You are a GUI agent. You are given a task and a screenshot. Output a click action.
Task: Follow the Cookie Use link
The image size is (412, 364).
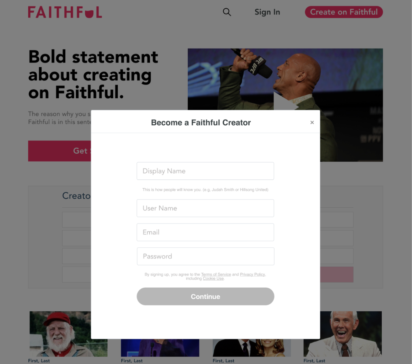tap(213, 279)
